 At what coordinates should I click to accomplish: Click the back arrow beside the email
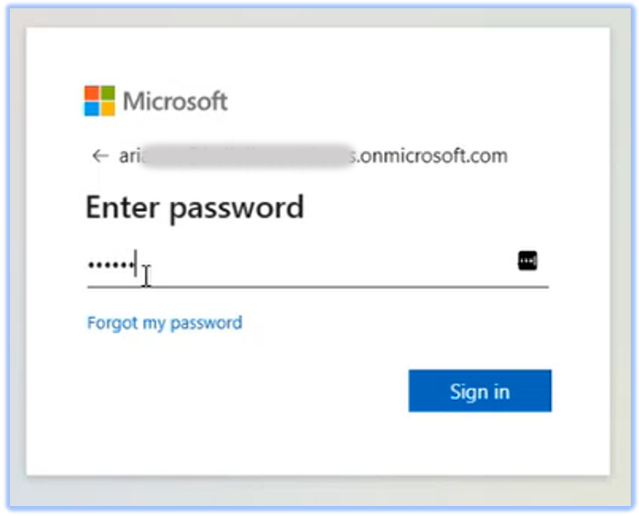coord(100,155)
